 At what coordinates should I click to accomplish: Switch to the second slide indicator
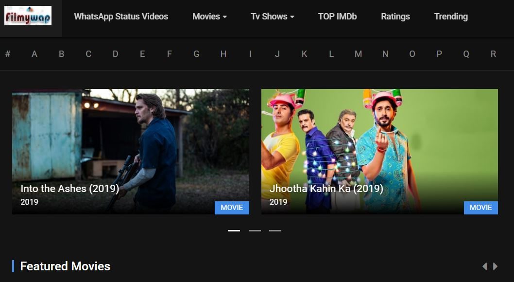coord(255,230)
